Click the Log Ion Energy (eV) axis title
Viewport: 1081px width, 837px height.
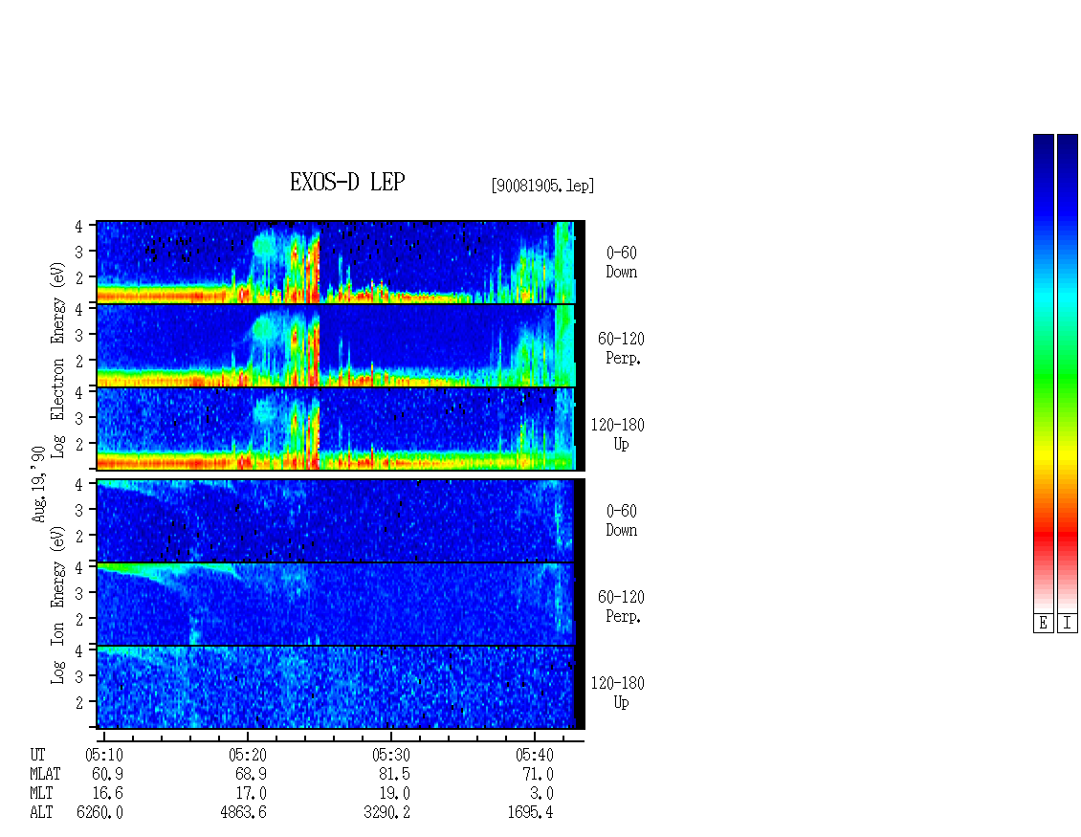(57, 605)
